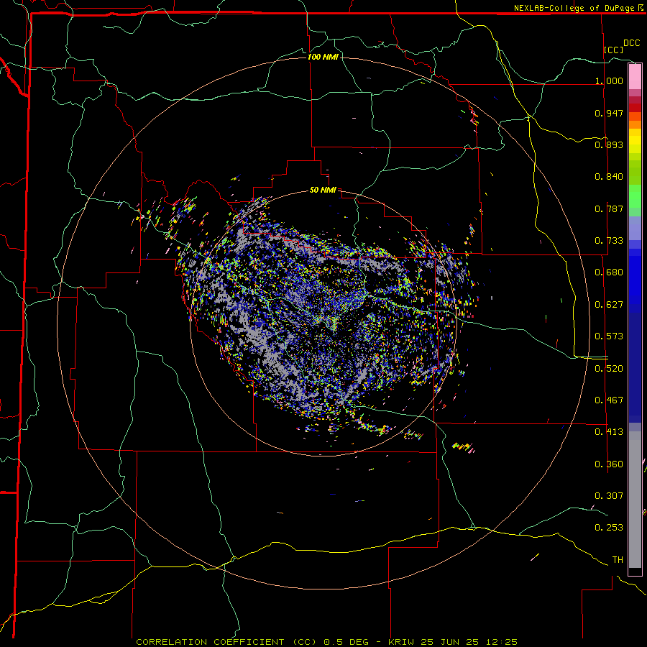Image resolution: width=647 pixels, height=647 pixels.
Task: Select legend value 0.680
Action: pyautogui.click(x=609, y=272)
